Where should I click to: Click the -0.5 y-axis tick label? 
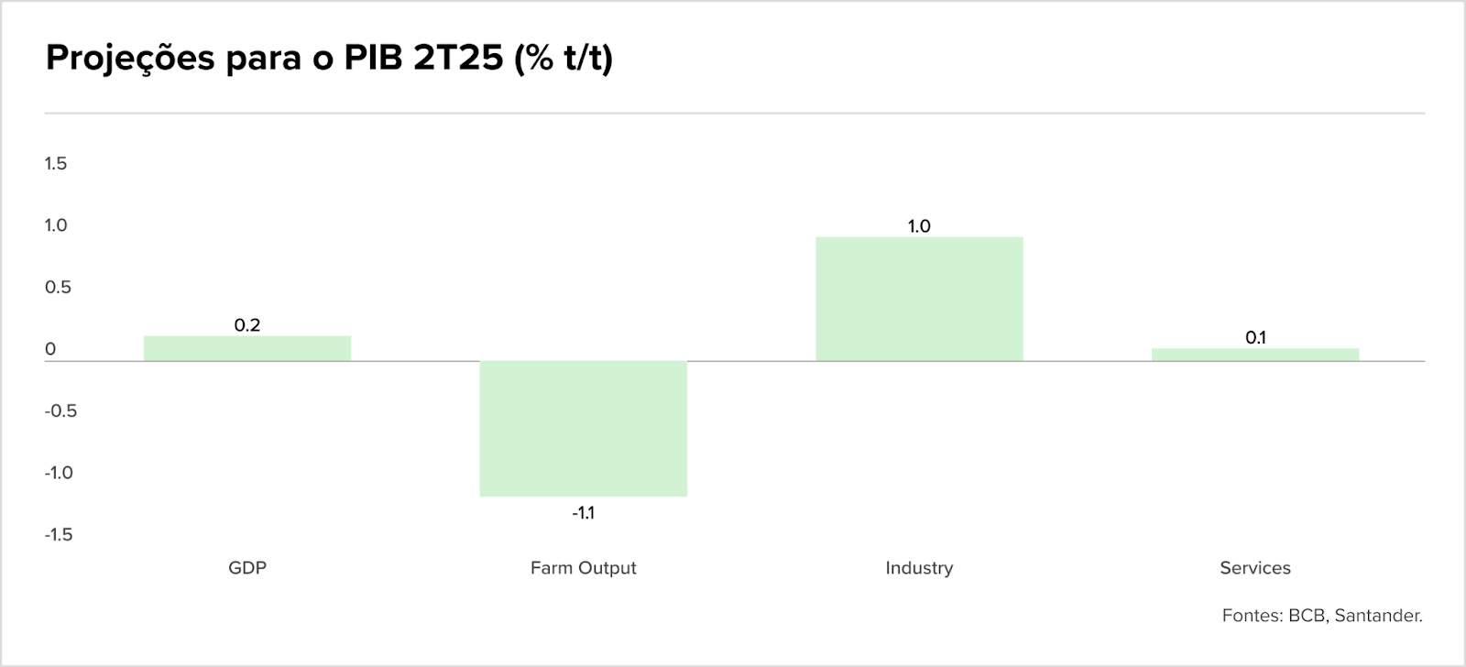(x=60, y=411)
